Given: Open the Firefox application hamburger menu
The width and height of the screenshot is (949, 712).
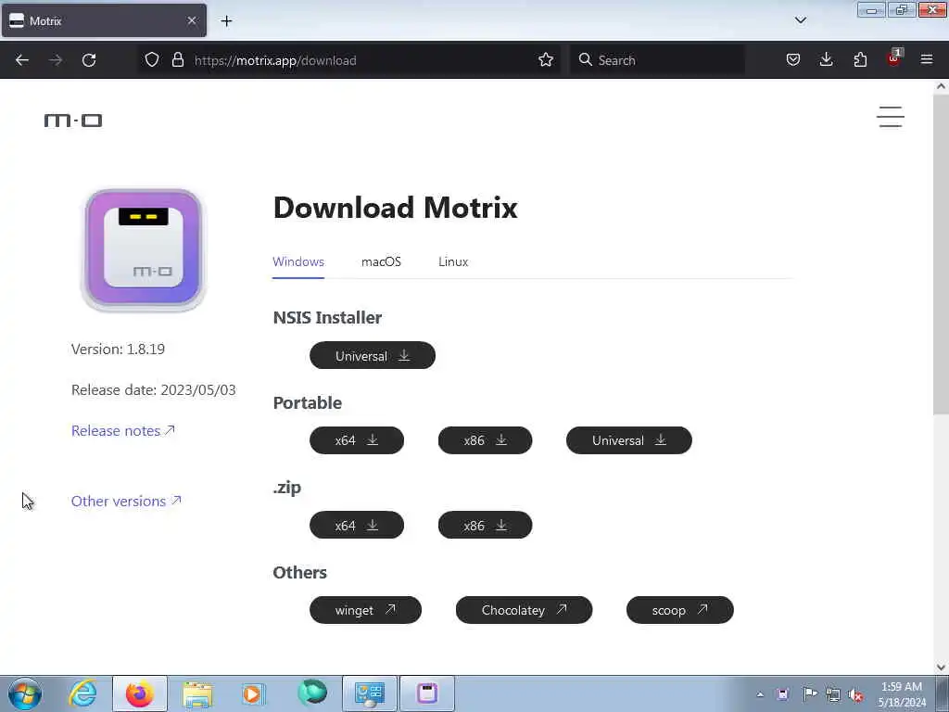Looking at the screenshot, I should tap(927, 60).
